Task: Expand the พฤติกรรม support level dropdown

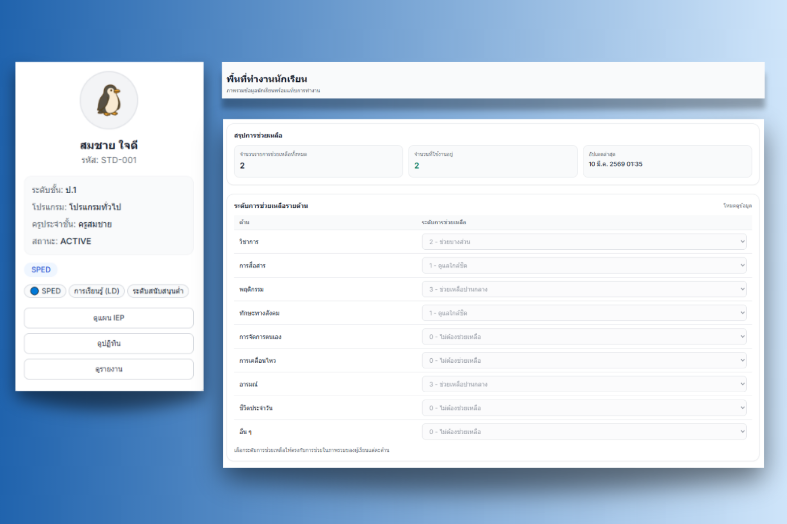Action: 584,289
